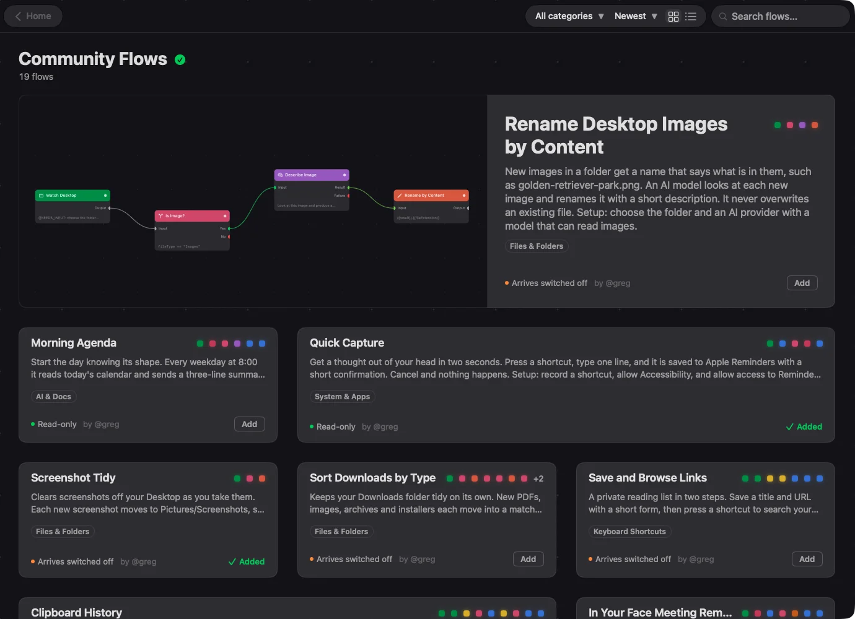855x619 pixels.
Task: Click the Added status on Screenshot Tidy
Action: pyautogui.click(x=247, y=561)
